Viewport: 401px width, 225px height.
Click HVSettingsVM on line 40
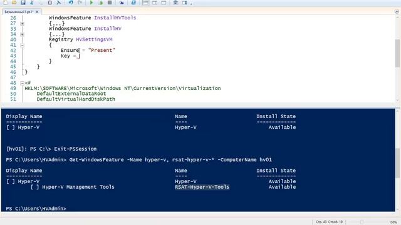(x=94, y=39)
